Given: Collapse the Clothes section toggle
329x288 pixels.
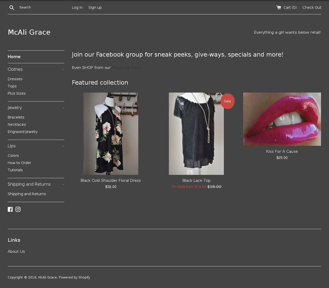Looking at the screenshot, I should pos(63,70).
